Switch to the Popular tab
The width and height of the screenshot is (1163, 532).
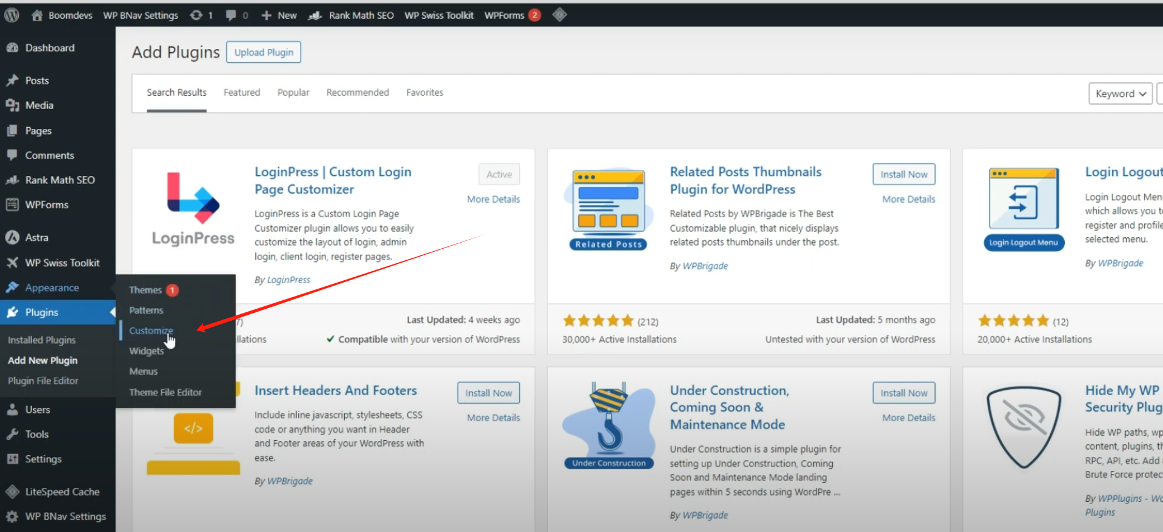[x=293, y=93]
